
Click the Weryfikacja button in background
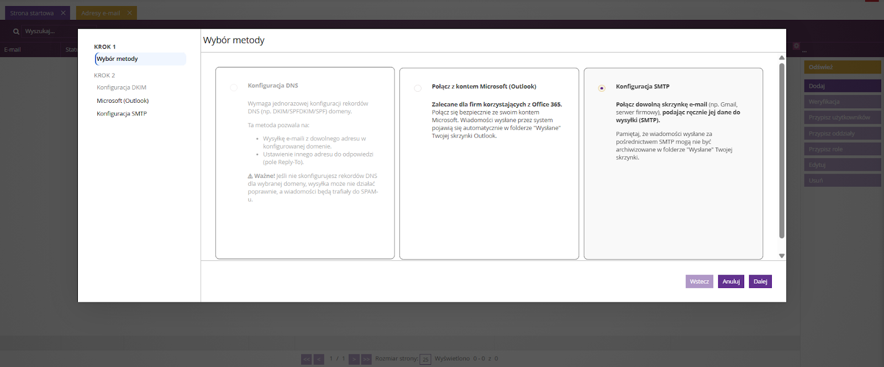coord(843,102)
